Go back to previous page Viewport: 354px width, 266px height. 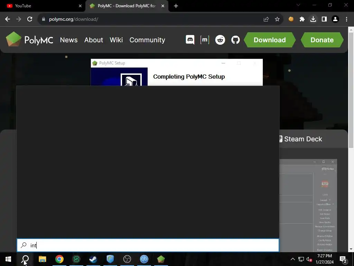tap(8, 19)
